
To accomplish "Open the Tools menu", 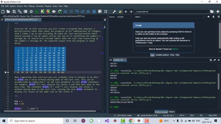I will coord(55,6).
